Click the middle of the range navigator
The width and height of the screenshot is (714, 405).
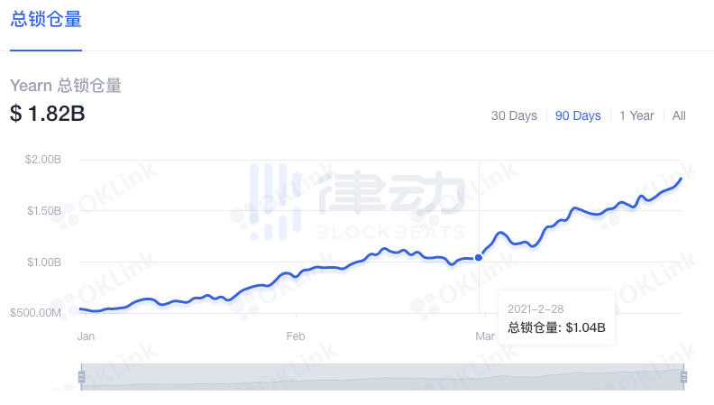click(x=382, y=376)
